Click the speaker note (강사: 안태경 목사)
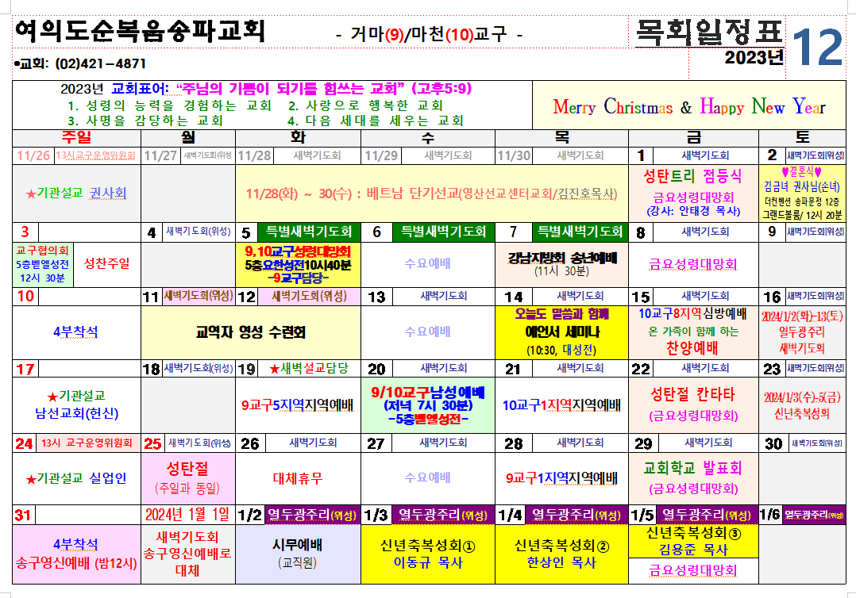The width and height of the screenshot is (856, 598). (x=693, y=211)
